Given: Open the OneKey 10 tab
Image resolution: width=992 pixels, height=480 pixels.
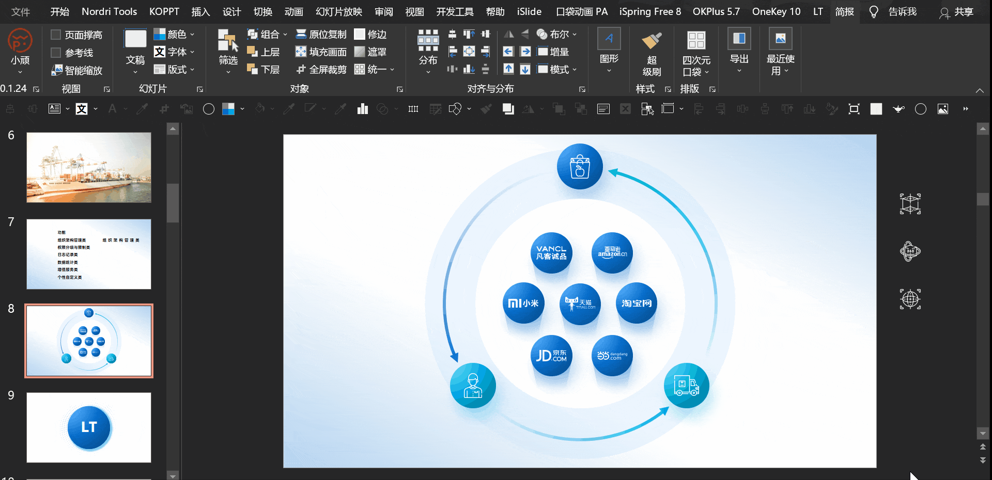Looking at the screenshot, I should click(776, 11).
